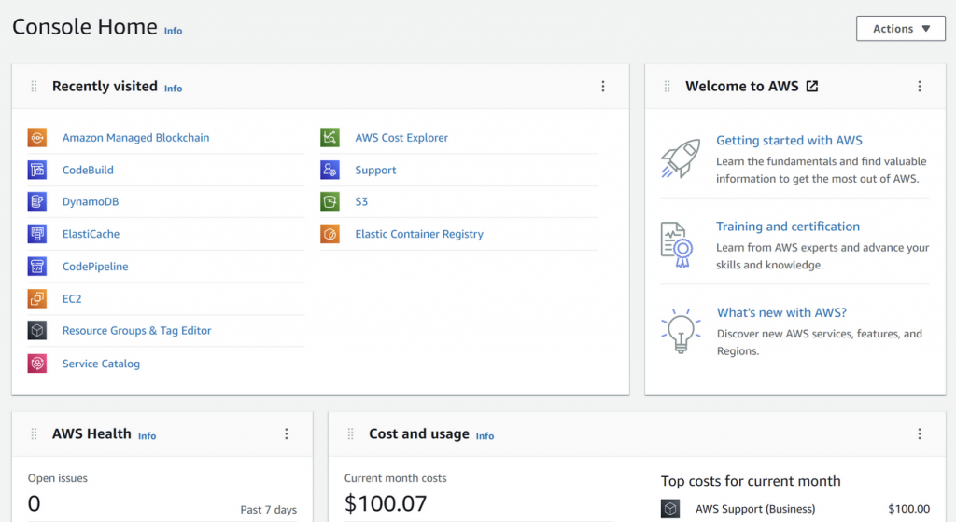This screenshot has width=956, height=522.
Task: Go to Support link
Action: point(375,170)
